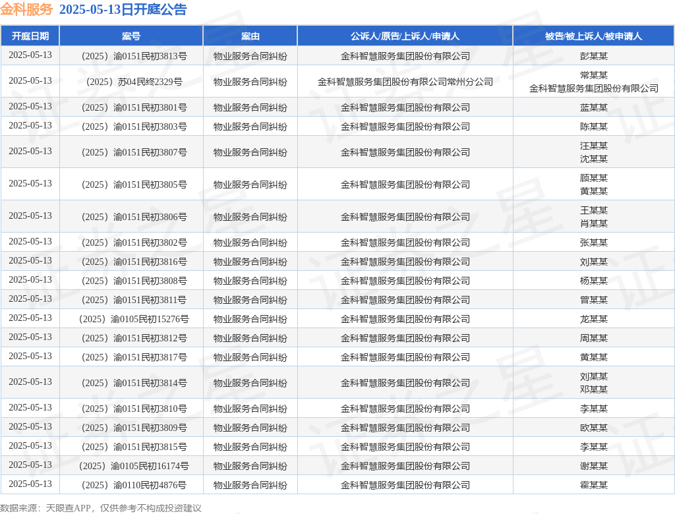Screen dimensions: 675x514
Task: Click defendant 谢某某
Action: coord(594,466)
